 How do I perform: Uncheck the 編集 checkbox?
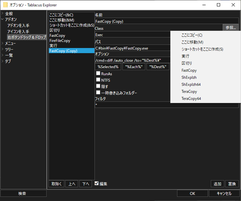click(x=96, y=183)
